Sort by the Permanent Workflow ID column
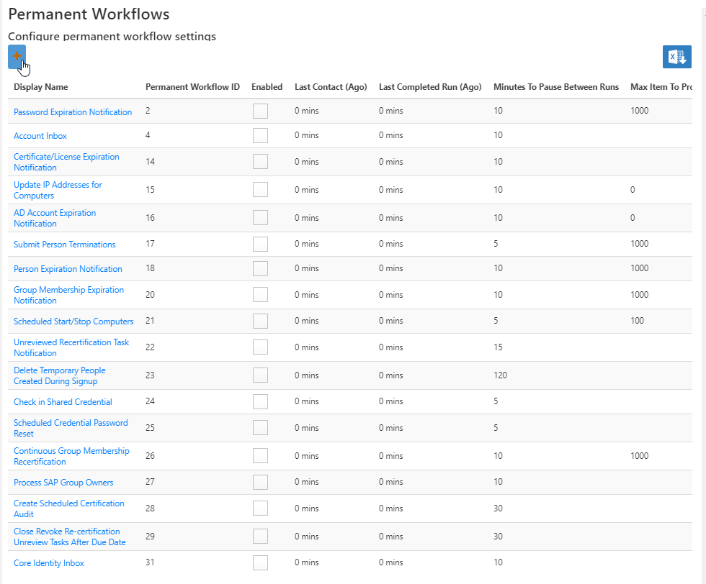 click(192, 86)
